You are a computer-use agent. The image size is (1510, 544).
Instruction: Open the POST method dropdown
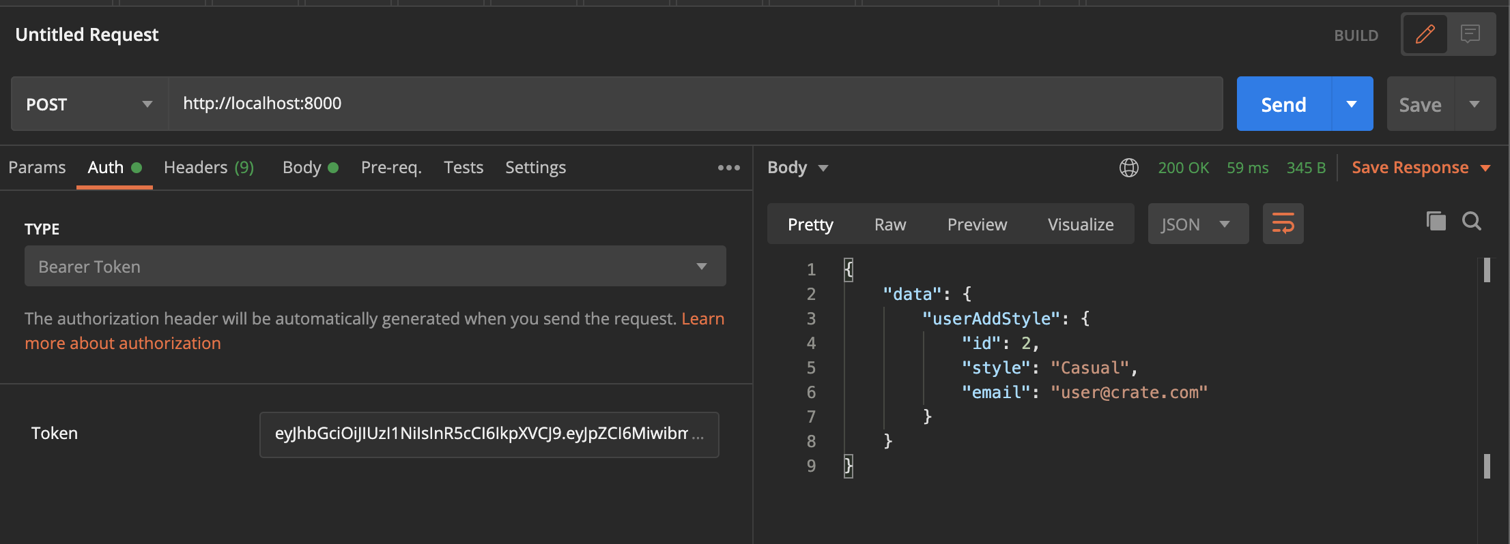(x=89, y=104)
